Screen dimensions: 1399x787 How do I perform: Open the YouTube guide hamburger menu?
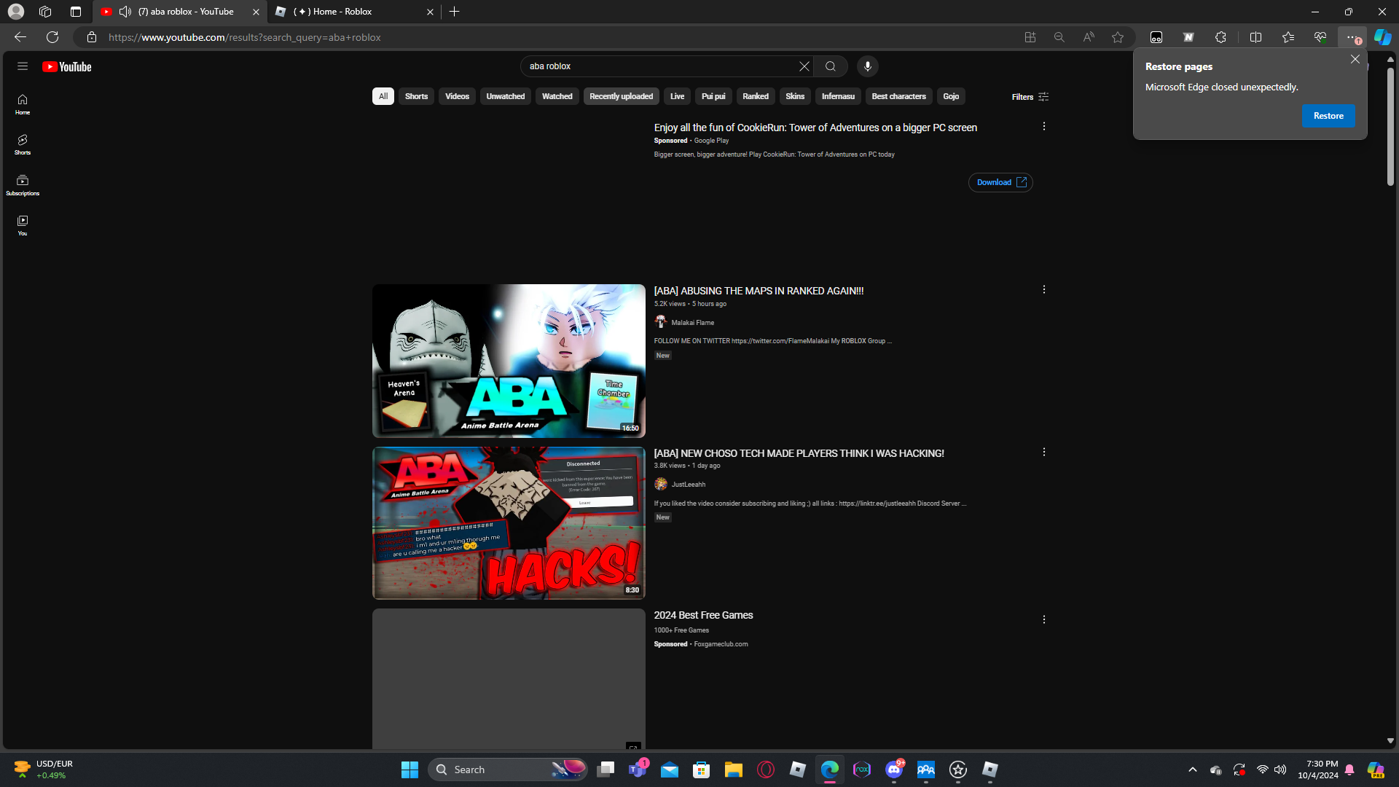[x=23, y=66]
